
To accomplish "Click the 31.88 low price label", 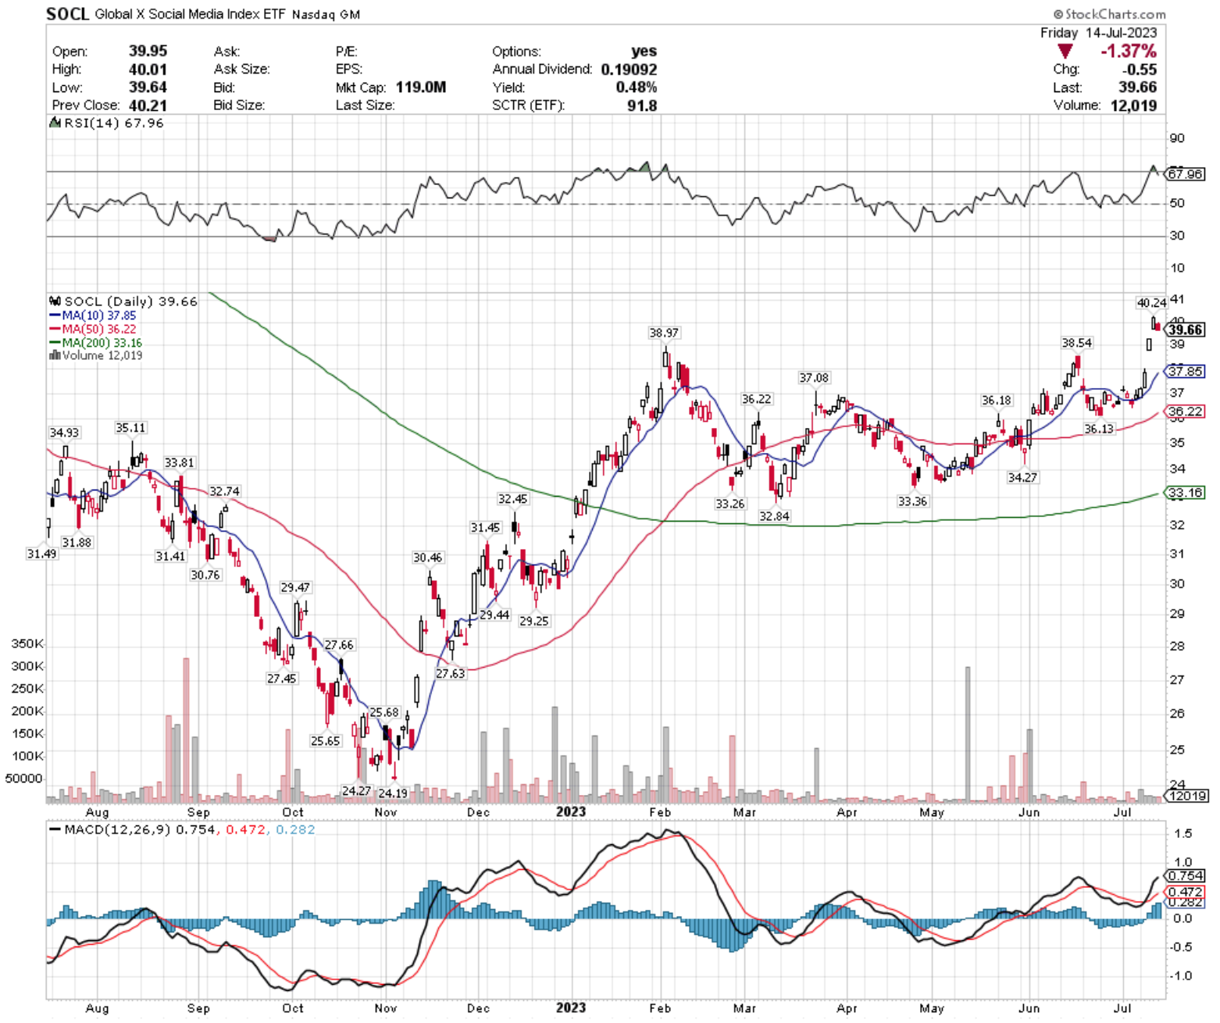I will click(77, 542).
